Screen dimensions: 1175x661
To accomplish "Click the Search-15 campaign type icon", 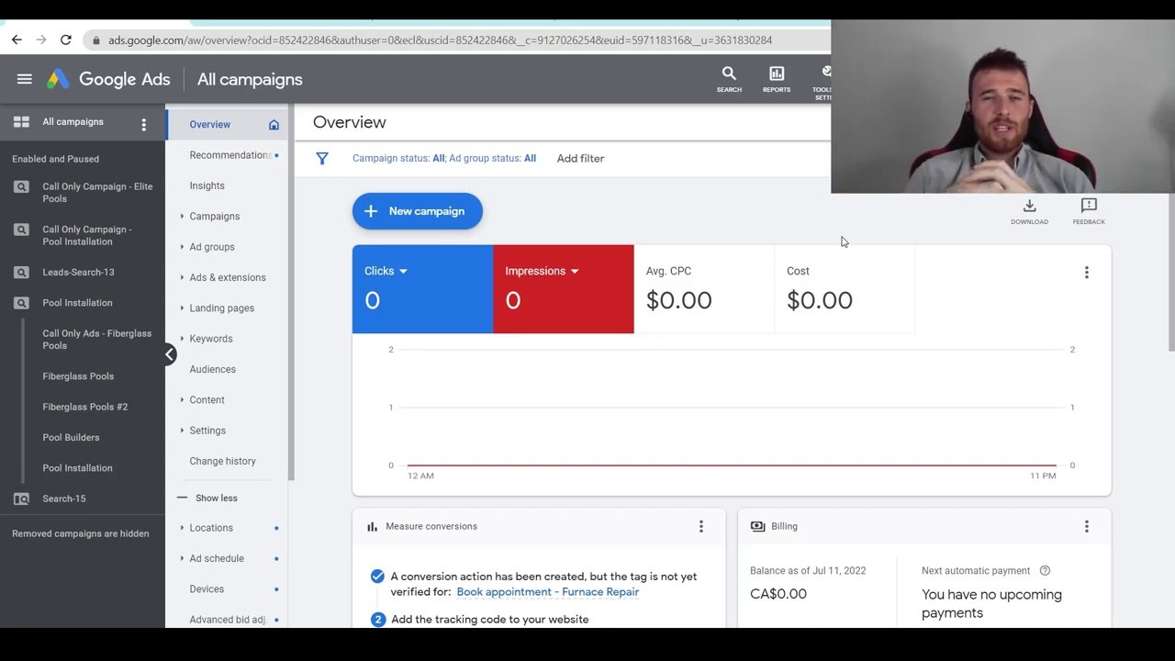I will (x=21, y=499).
